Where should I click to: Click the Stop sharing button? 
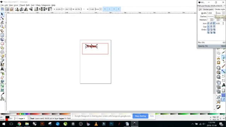pos(141,116)
